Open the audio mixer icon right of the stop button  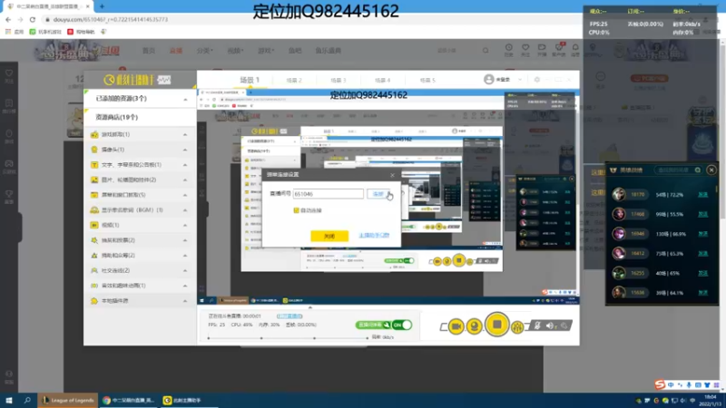coord(517,327)
